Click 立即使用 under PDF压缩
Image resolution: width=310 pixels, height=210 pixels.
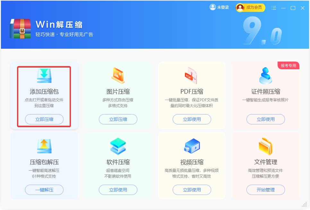tap(192, 119)
